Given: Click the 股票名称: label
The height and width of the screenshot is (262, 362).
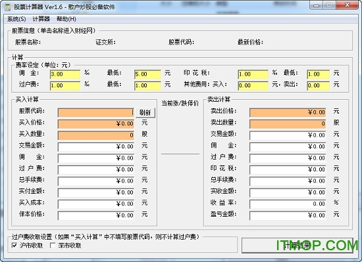Looking at the screenshot, I should point(28,43).
